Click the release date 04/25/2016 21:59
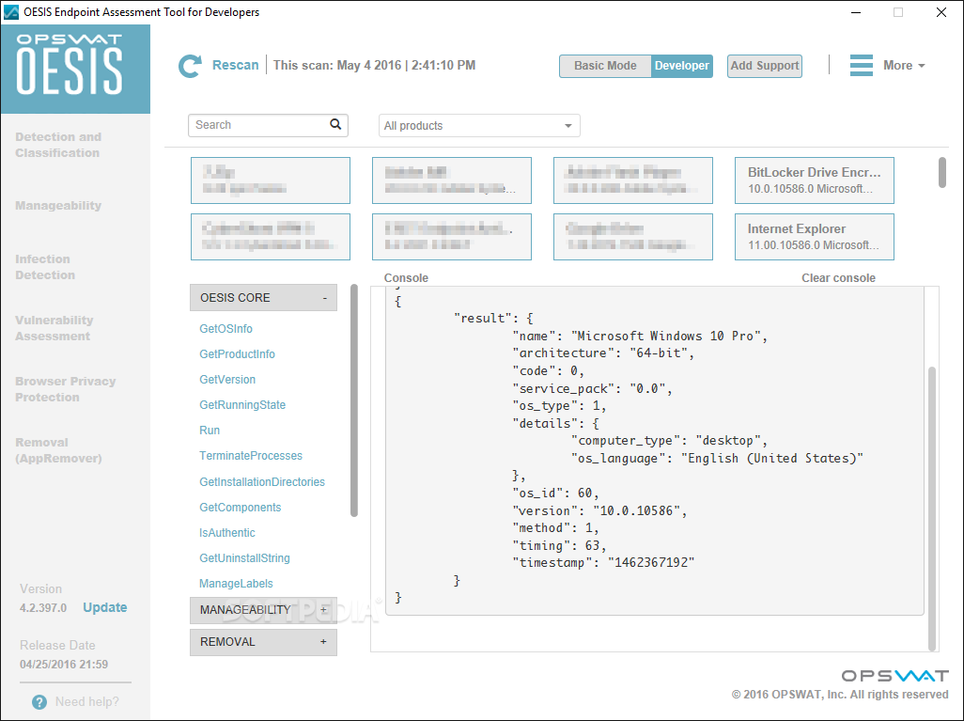 point(64,665)
